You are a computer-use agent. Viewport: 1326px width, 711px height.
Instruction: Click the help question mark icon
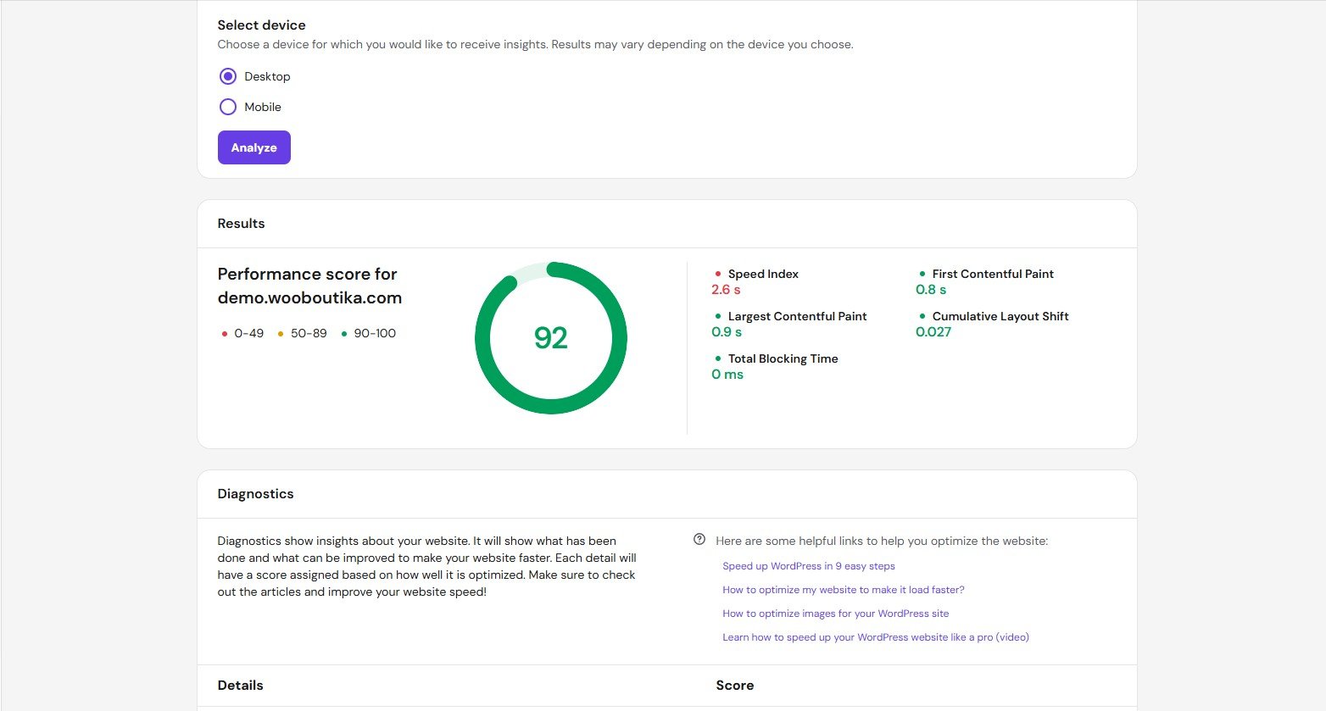click(x=699, y=540)
